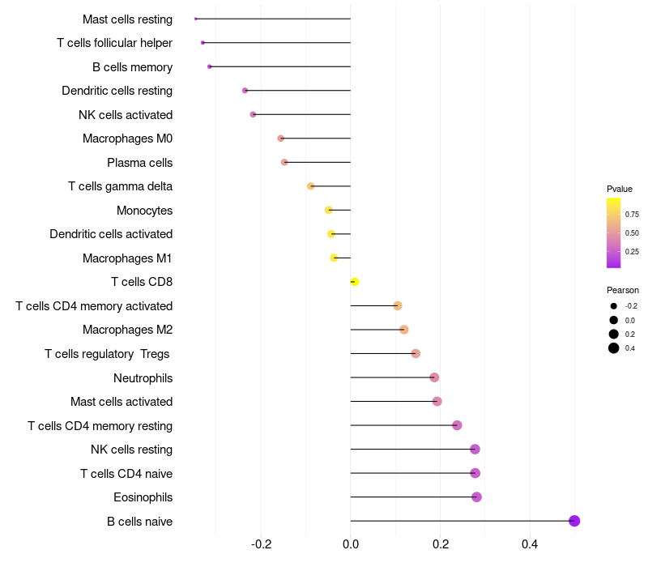Select the Plasma cells data point
648x567 pixels.
(x=284, y=162)
